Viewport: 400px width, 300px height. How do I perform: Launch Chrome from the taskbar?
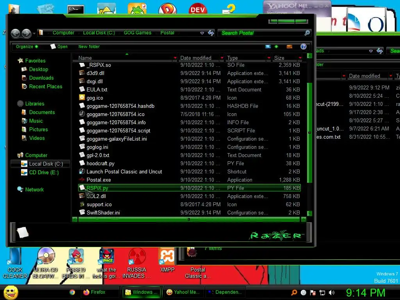72,292
